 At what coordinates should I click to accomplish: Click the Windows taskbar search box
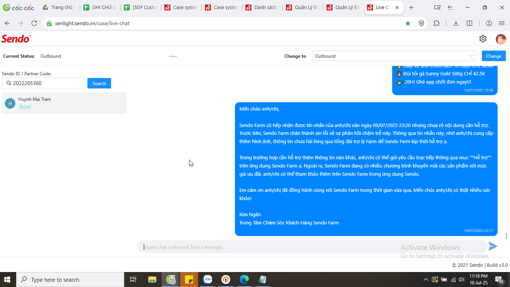70,280
